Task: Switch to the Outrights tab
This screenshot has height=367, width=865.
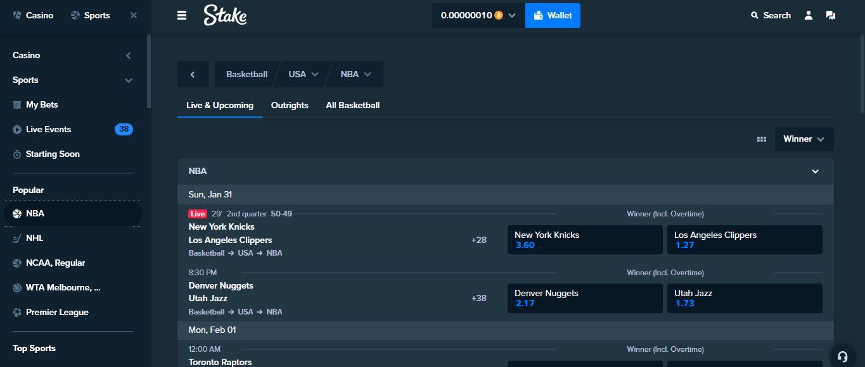Action: pyautogui.click(x=290, y=105)
